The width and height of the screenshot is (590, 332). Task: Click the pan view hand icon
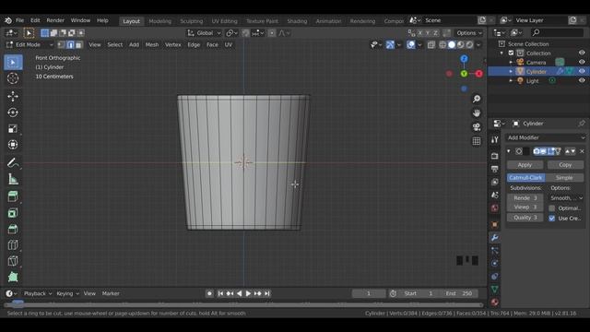tap(477, 113)
